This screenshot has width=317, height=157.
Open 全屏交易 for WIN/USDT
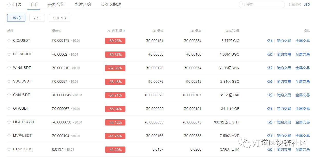click(302, 68)
